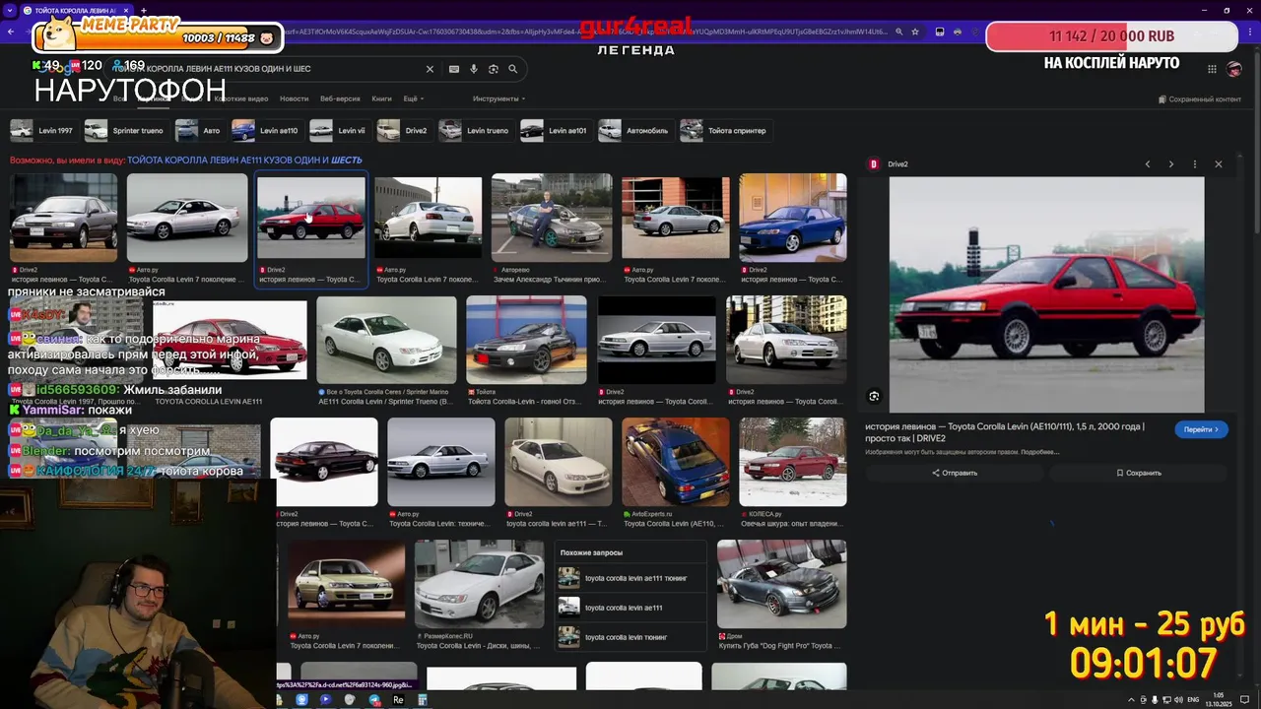
Task: Start voice search with the microphone icon
Action: [x=474, y=69]
